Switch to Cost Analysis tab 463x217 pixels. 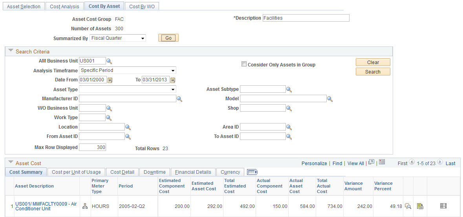click(64, 7)
